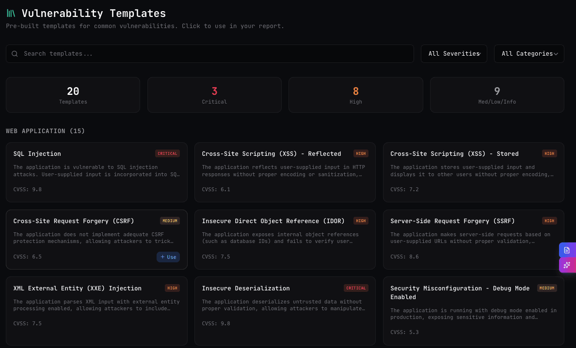
Task: Click the Vulnerability Templates logo icon
Action: tap(11, 13)
